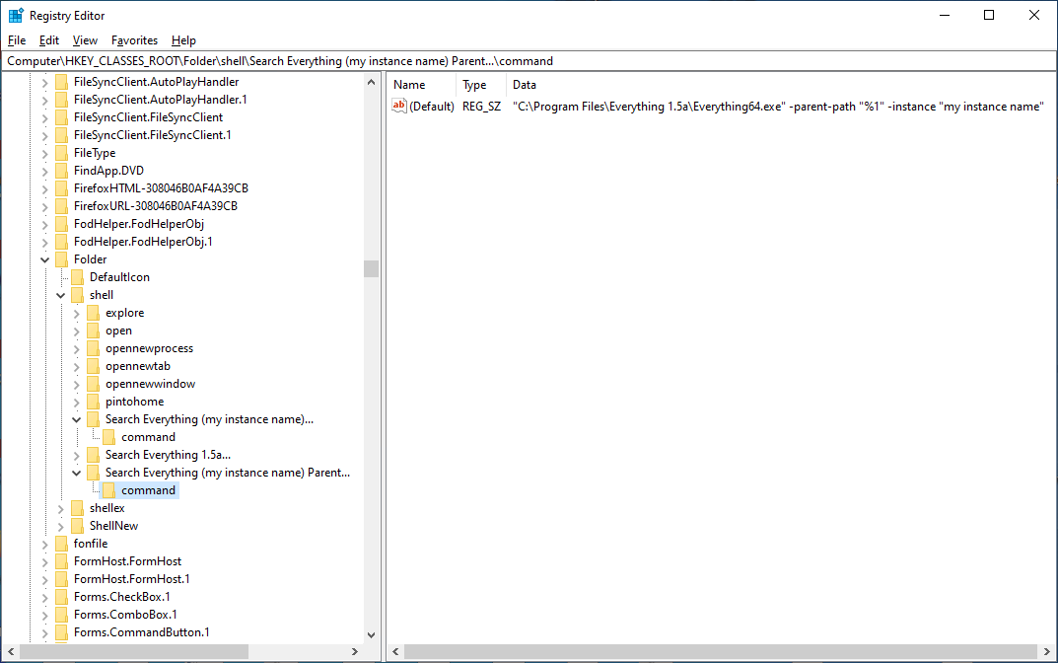Click folder icon of FirefoxURL-308046B0AF4A39CB
Screen dimensions: 1058x663
tap(61, 206)
